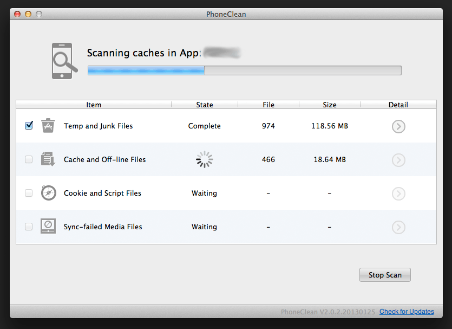The width and height of the screenshot is (452, 329).
Task: Click the Temp and Junk Files trash icon
Action: coord(48,126)
